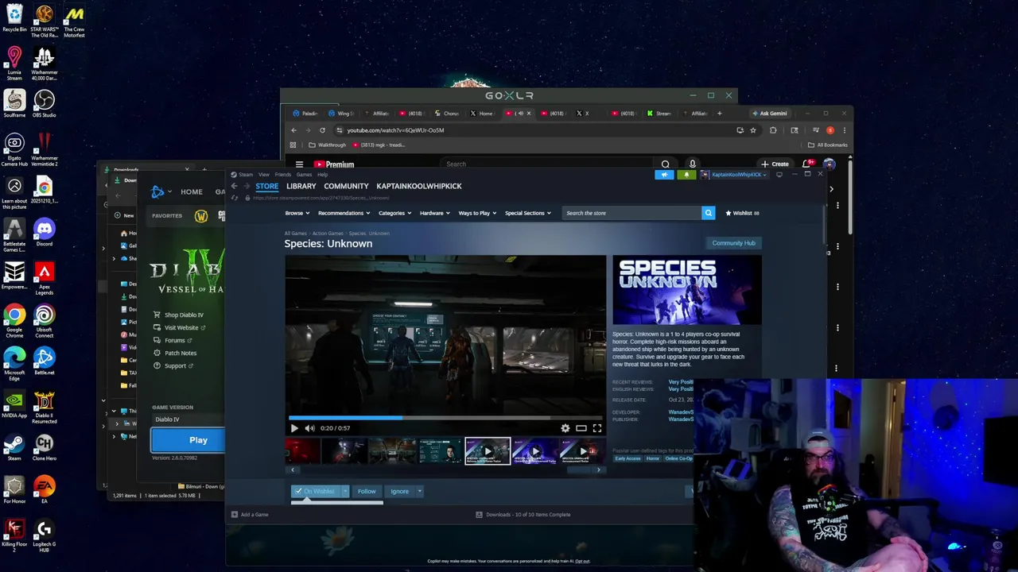
Task: Open the KAPTAINKOOLWHIPKICK profile tab
Action: [x=419, y=186]
